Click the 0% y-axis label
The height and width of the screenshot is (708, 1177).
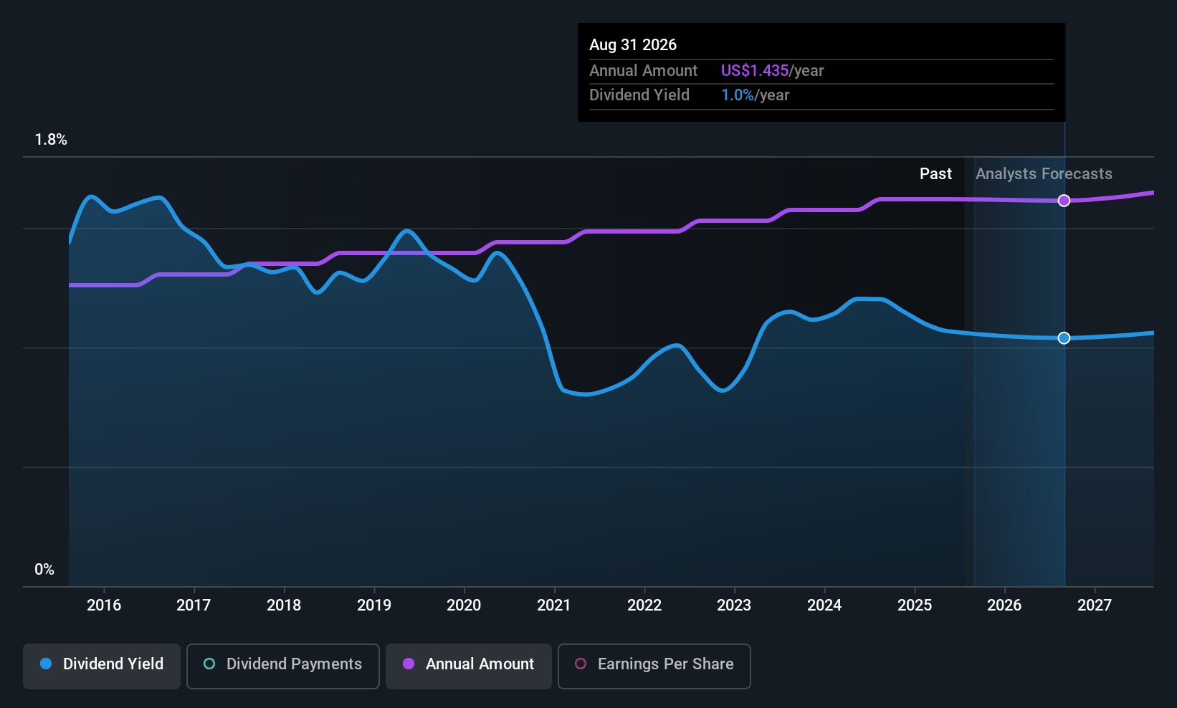tap(44, 570)
